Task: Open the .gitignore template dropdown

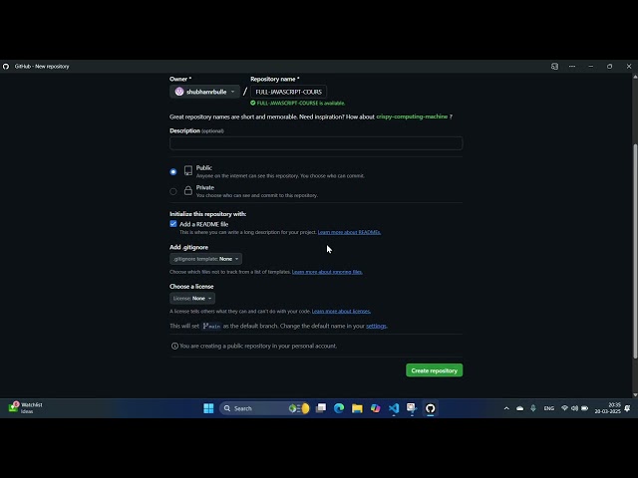Action: tap(205, 259)
